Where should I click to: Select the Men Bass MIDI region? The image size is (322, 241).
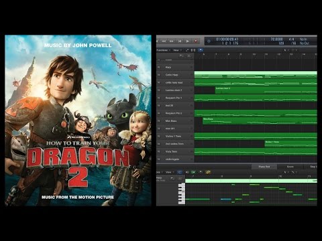(x=260, y=121)
